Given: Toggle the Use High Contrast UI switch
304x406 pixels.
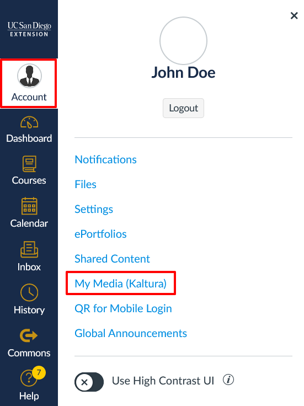Looking at the screenshot, I should coord(89,382).
